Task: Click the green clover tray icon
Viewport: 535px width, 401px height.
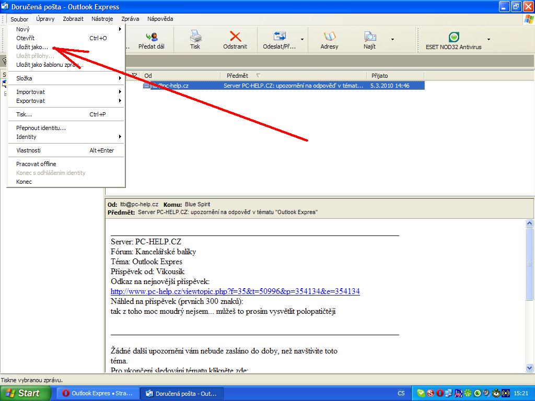Action: click(x=468, y=393)
